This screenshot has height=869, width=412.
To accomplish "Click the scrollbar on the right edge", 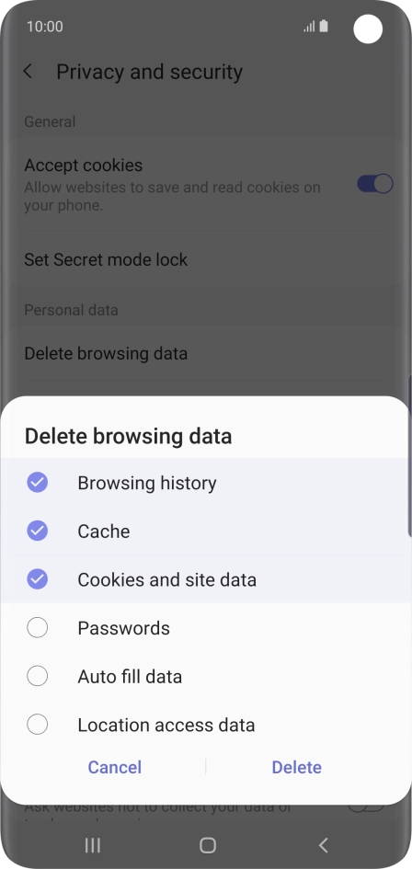I will [x=409, y=455].
